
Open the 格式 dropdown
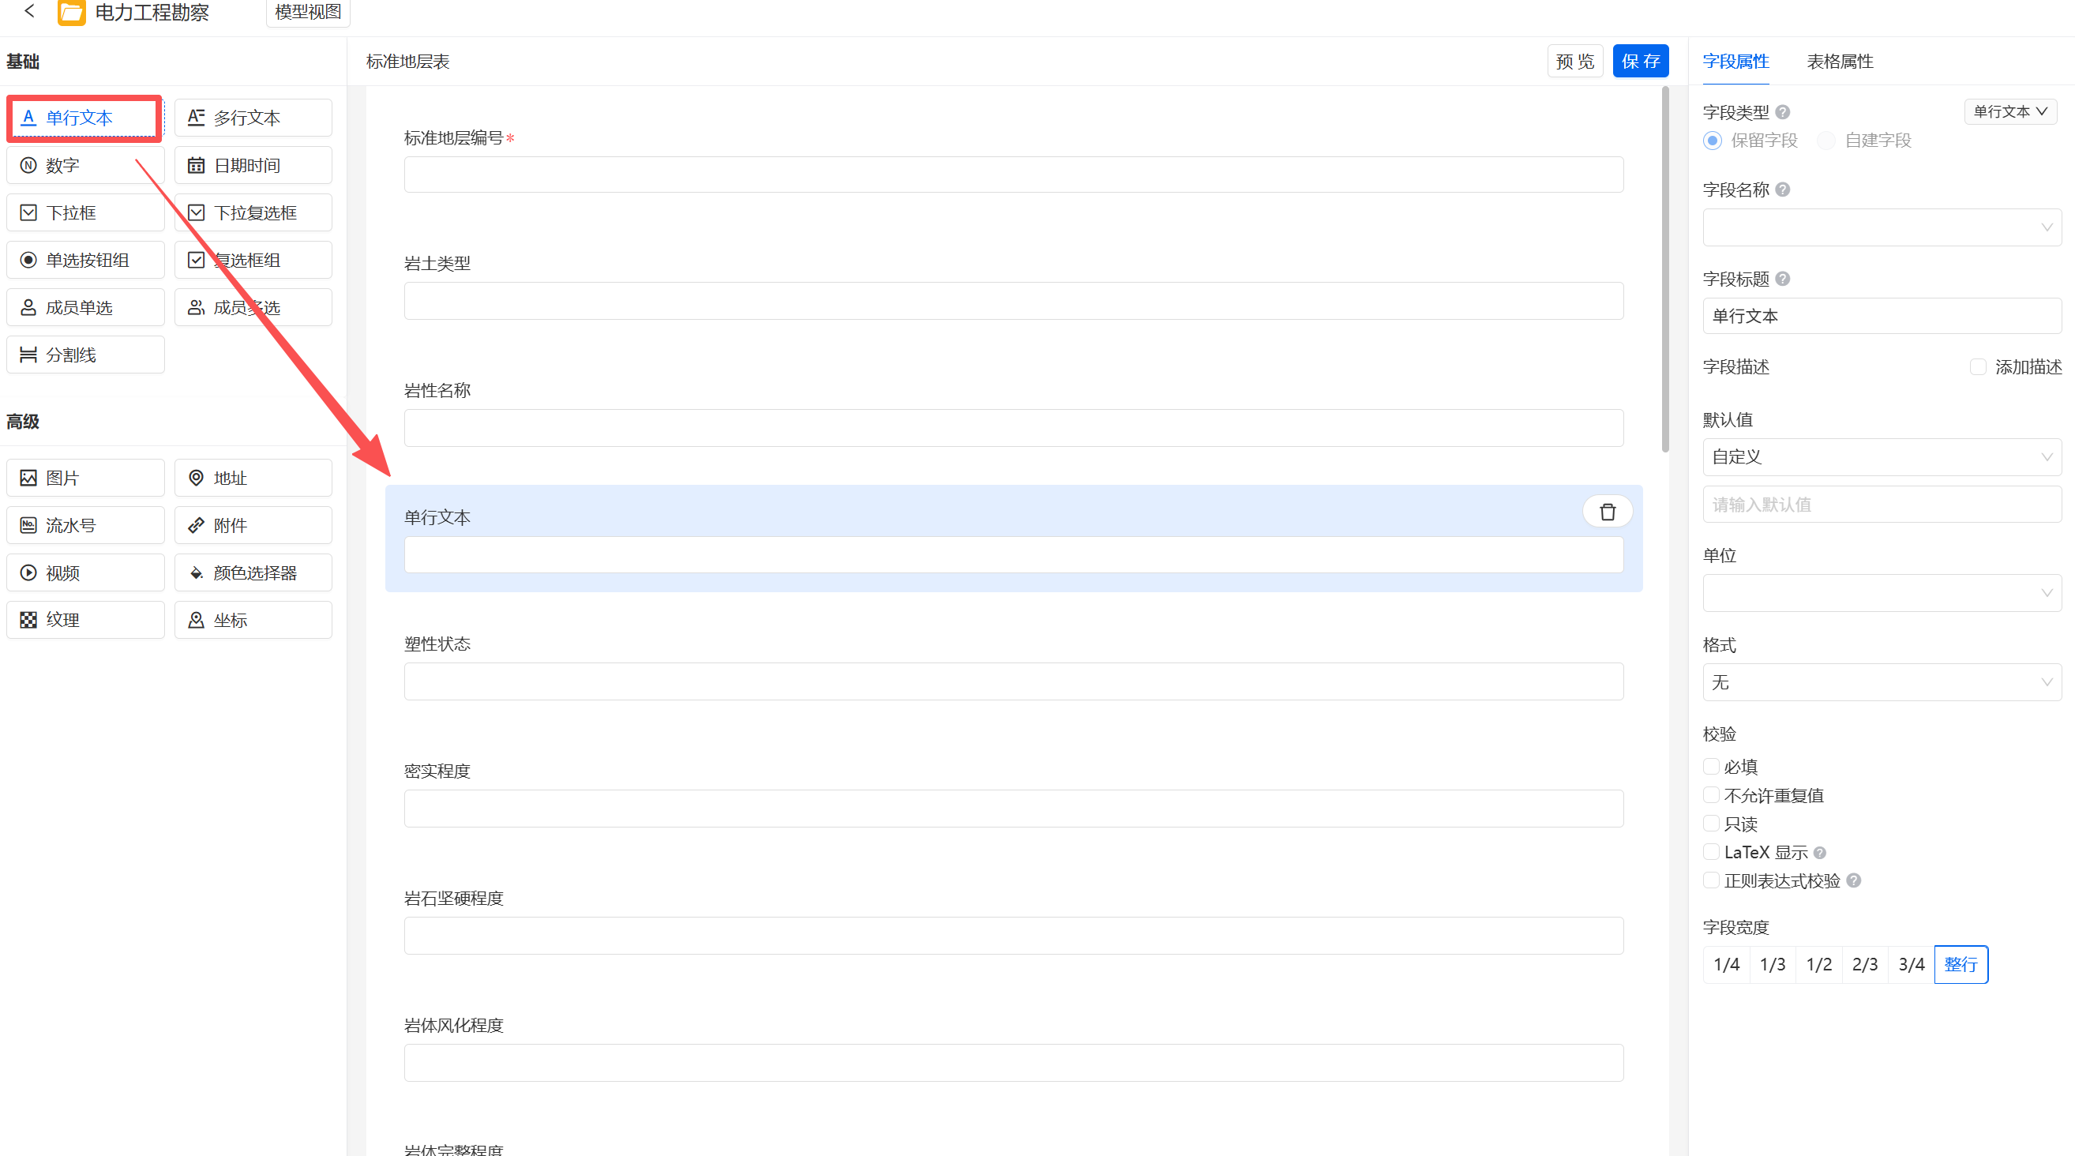point(1882,682)
